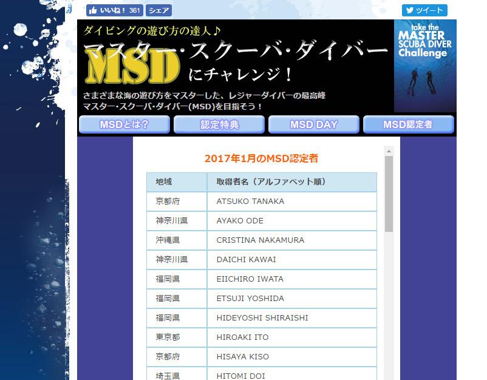Select the name HIROAKI ITO

(242, 337)
